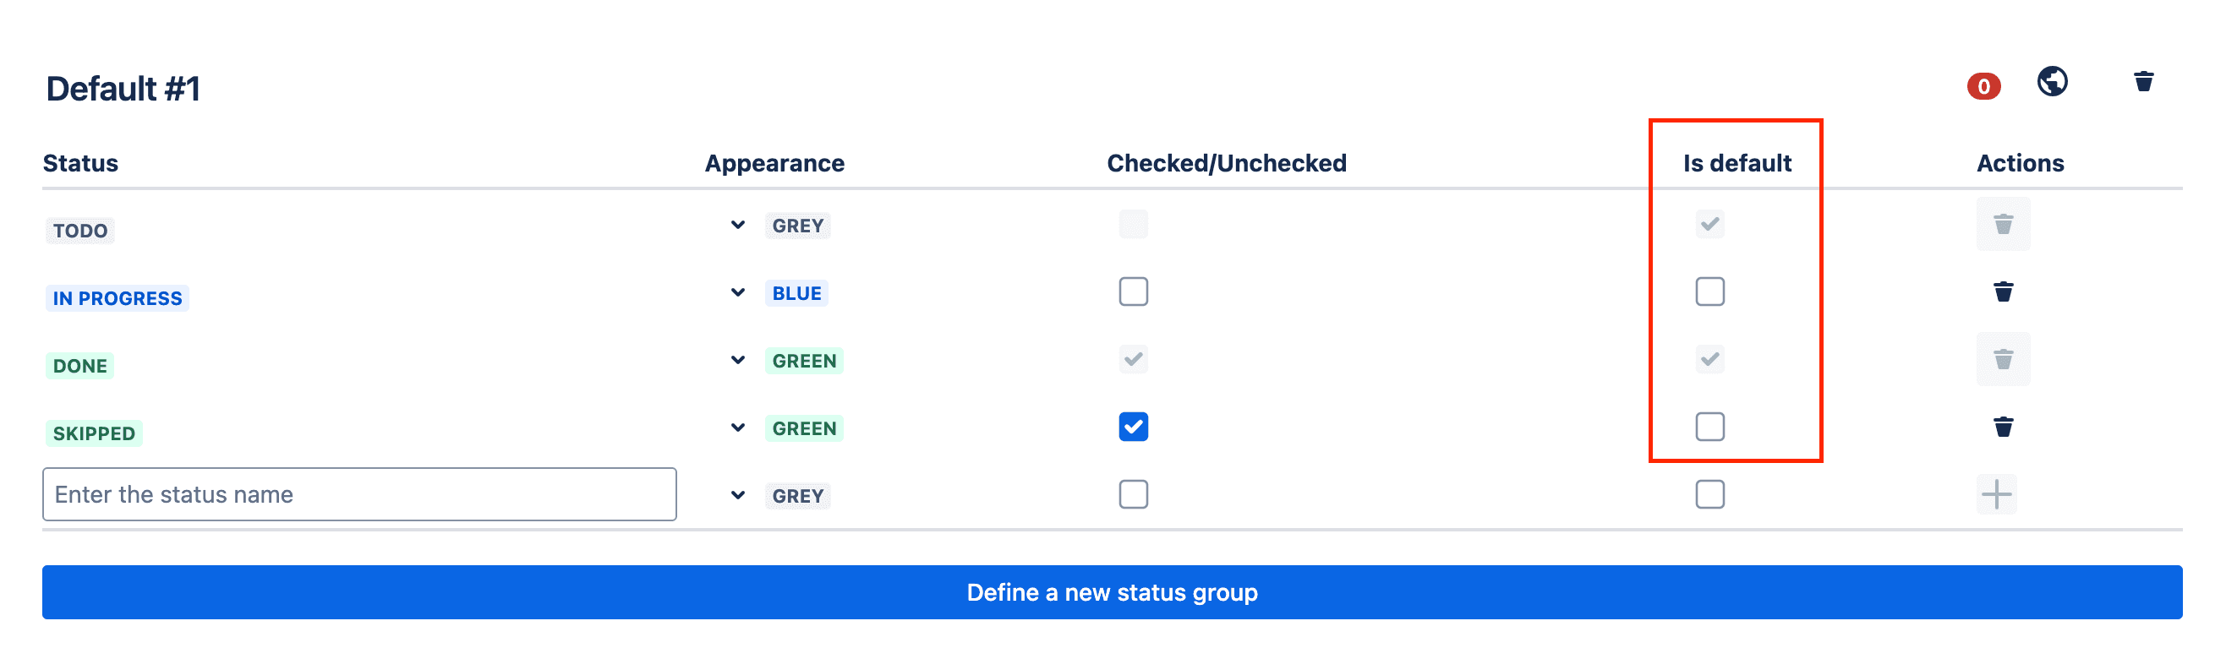
Task: Delete the SKIPPED status row
Action: click(x=2003, y=427)
